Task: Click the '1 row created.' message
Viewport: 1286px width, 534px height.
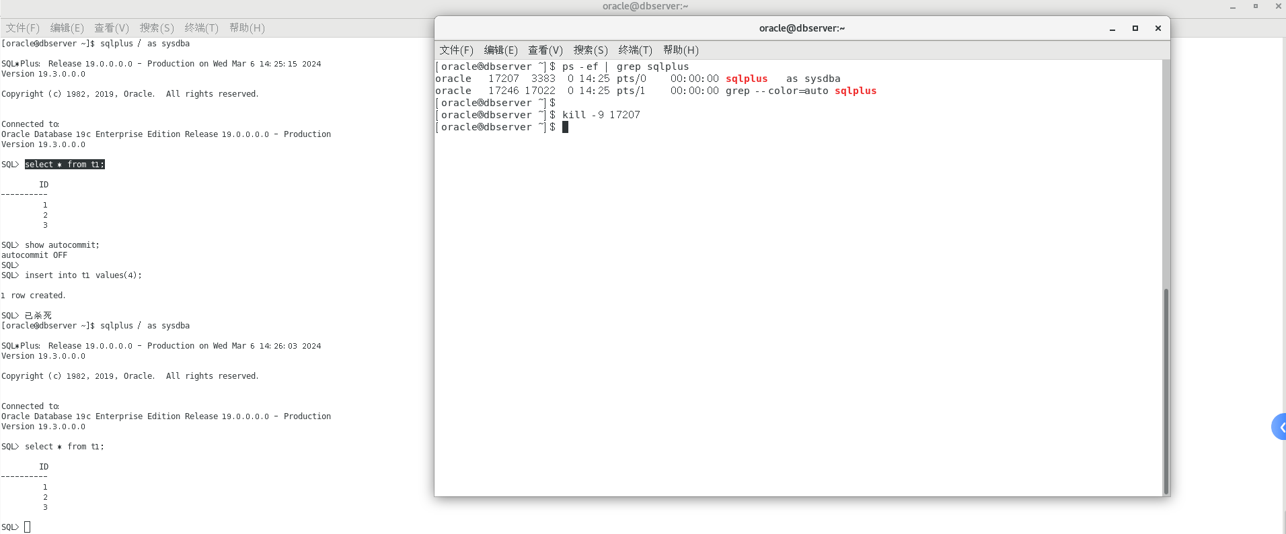Action: pos(34,296)
